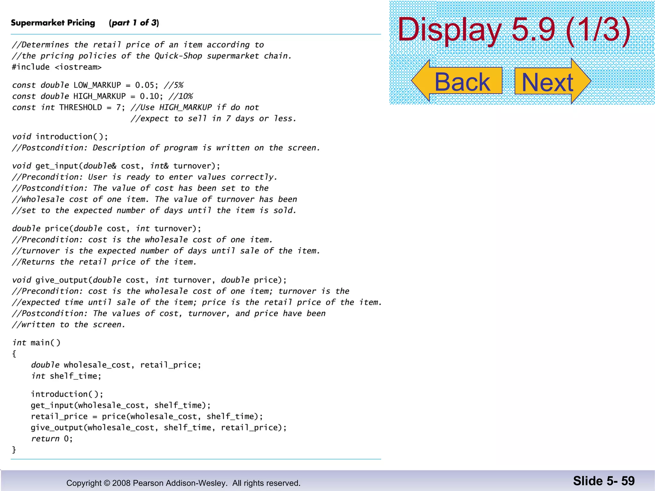Select the 'const double LOW_MARKUP = 0.05;' line
Image resolution: width=655 pixels, height=491 pixels.
pyautogui.click(x=85, y=85)
